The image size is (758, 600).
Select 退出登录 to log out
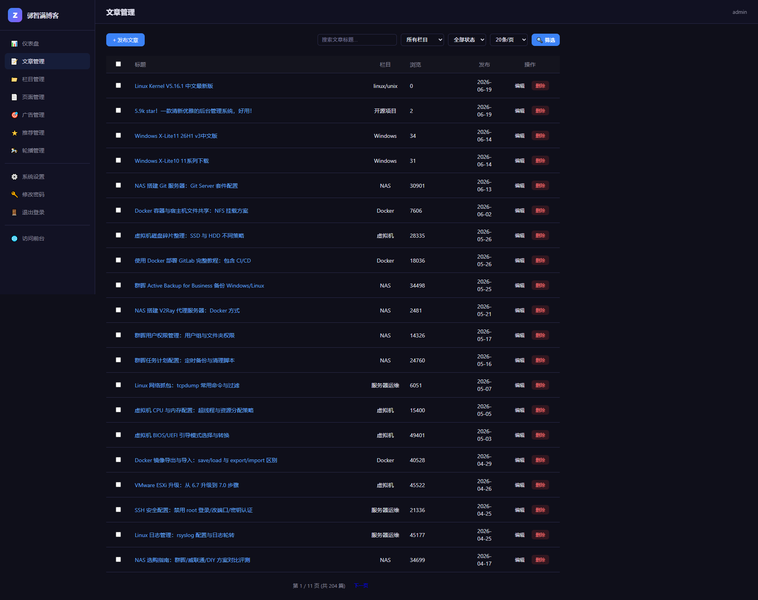point(47,212)
